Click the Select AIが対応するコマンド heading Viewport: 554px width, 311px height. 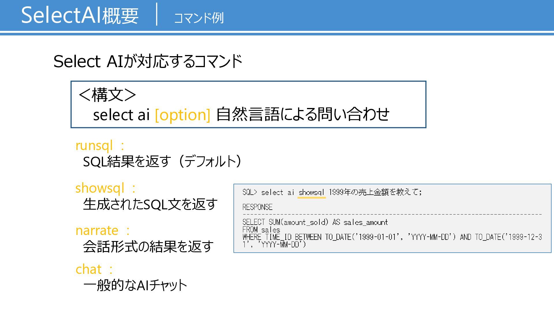coord(148,61)
